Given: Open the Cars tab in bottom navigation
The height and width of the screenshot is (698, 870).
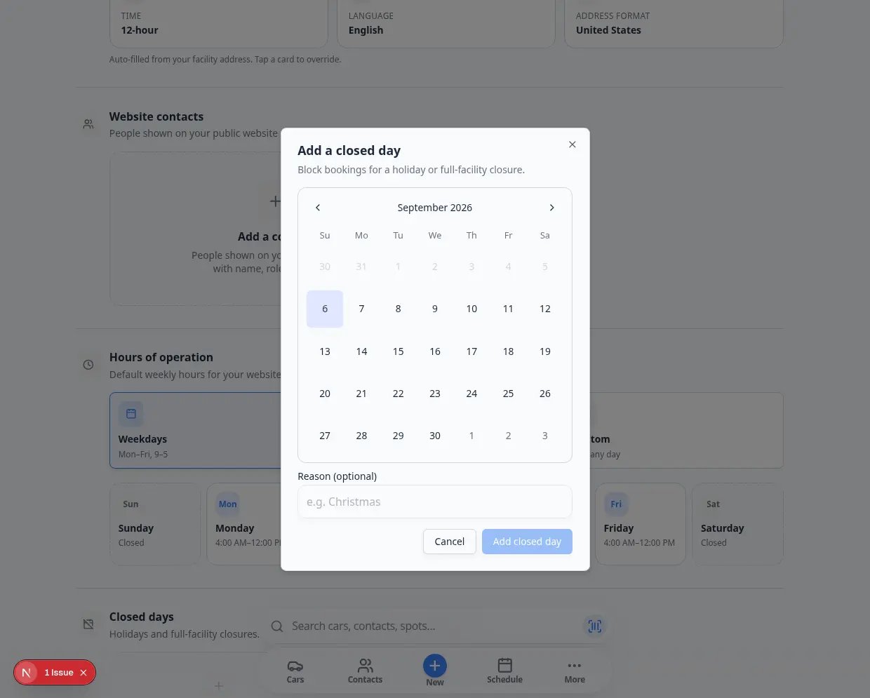Looking at the screenshot, I should [x=295, y=671].
